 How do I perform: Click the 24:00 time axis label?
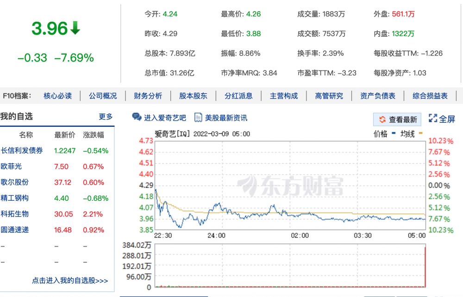[216, 235]
